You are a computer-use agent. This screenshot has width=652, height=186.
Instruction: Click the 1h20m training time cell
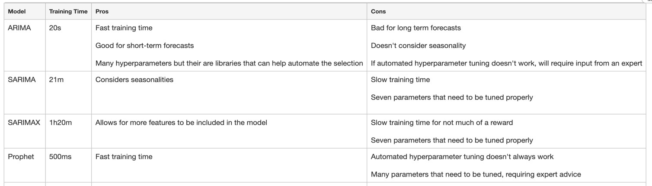click(x=61, y=123)
